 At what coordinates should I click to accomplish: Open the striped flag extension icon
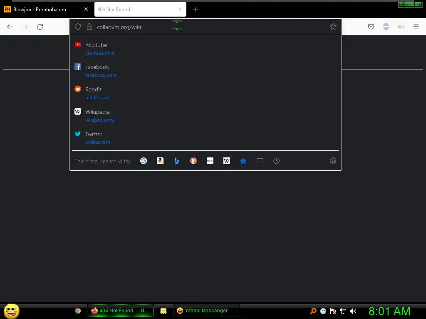pyautogui.click(x=386, y=27)
